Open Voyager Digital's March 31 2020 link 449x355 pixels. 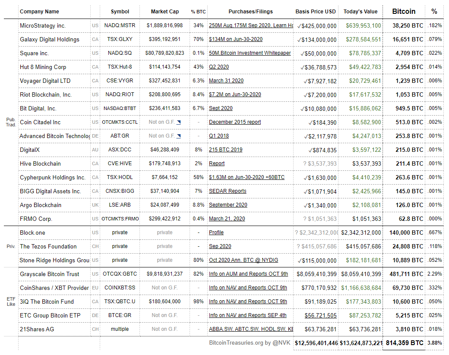(226, 81)
